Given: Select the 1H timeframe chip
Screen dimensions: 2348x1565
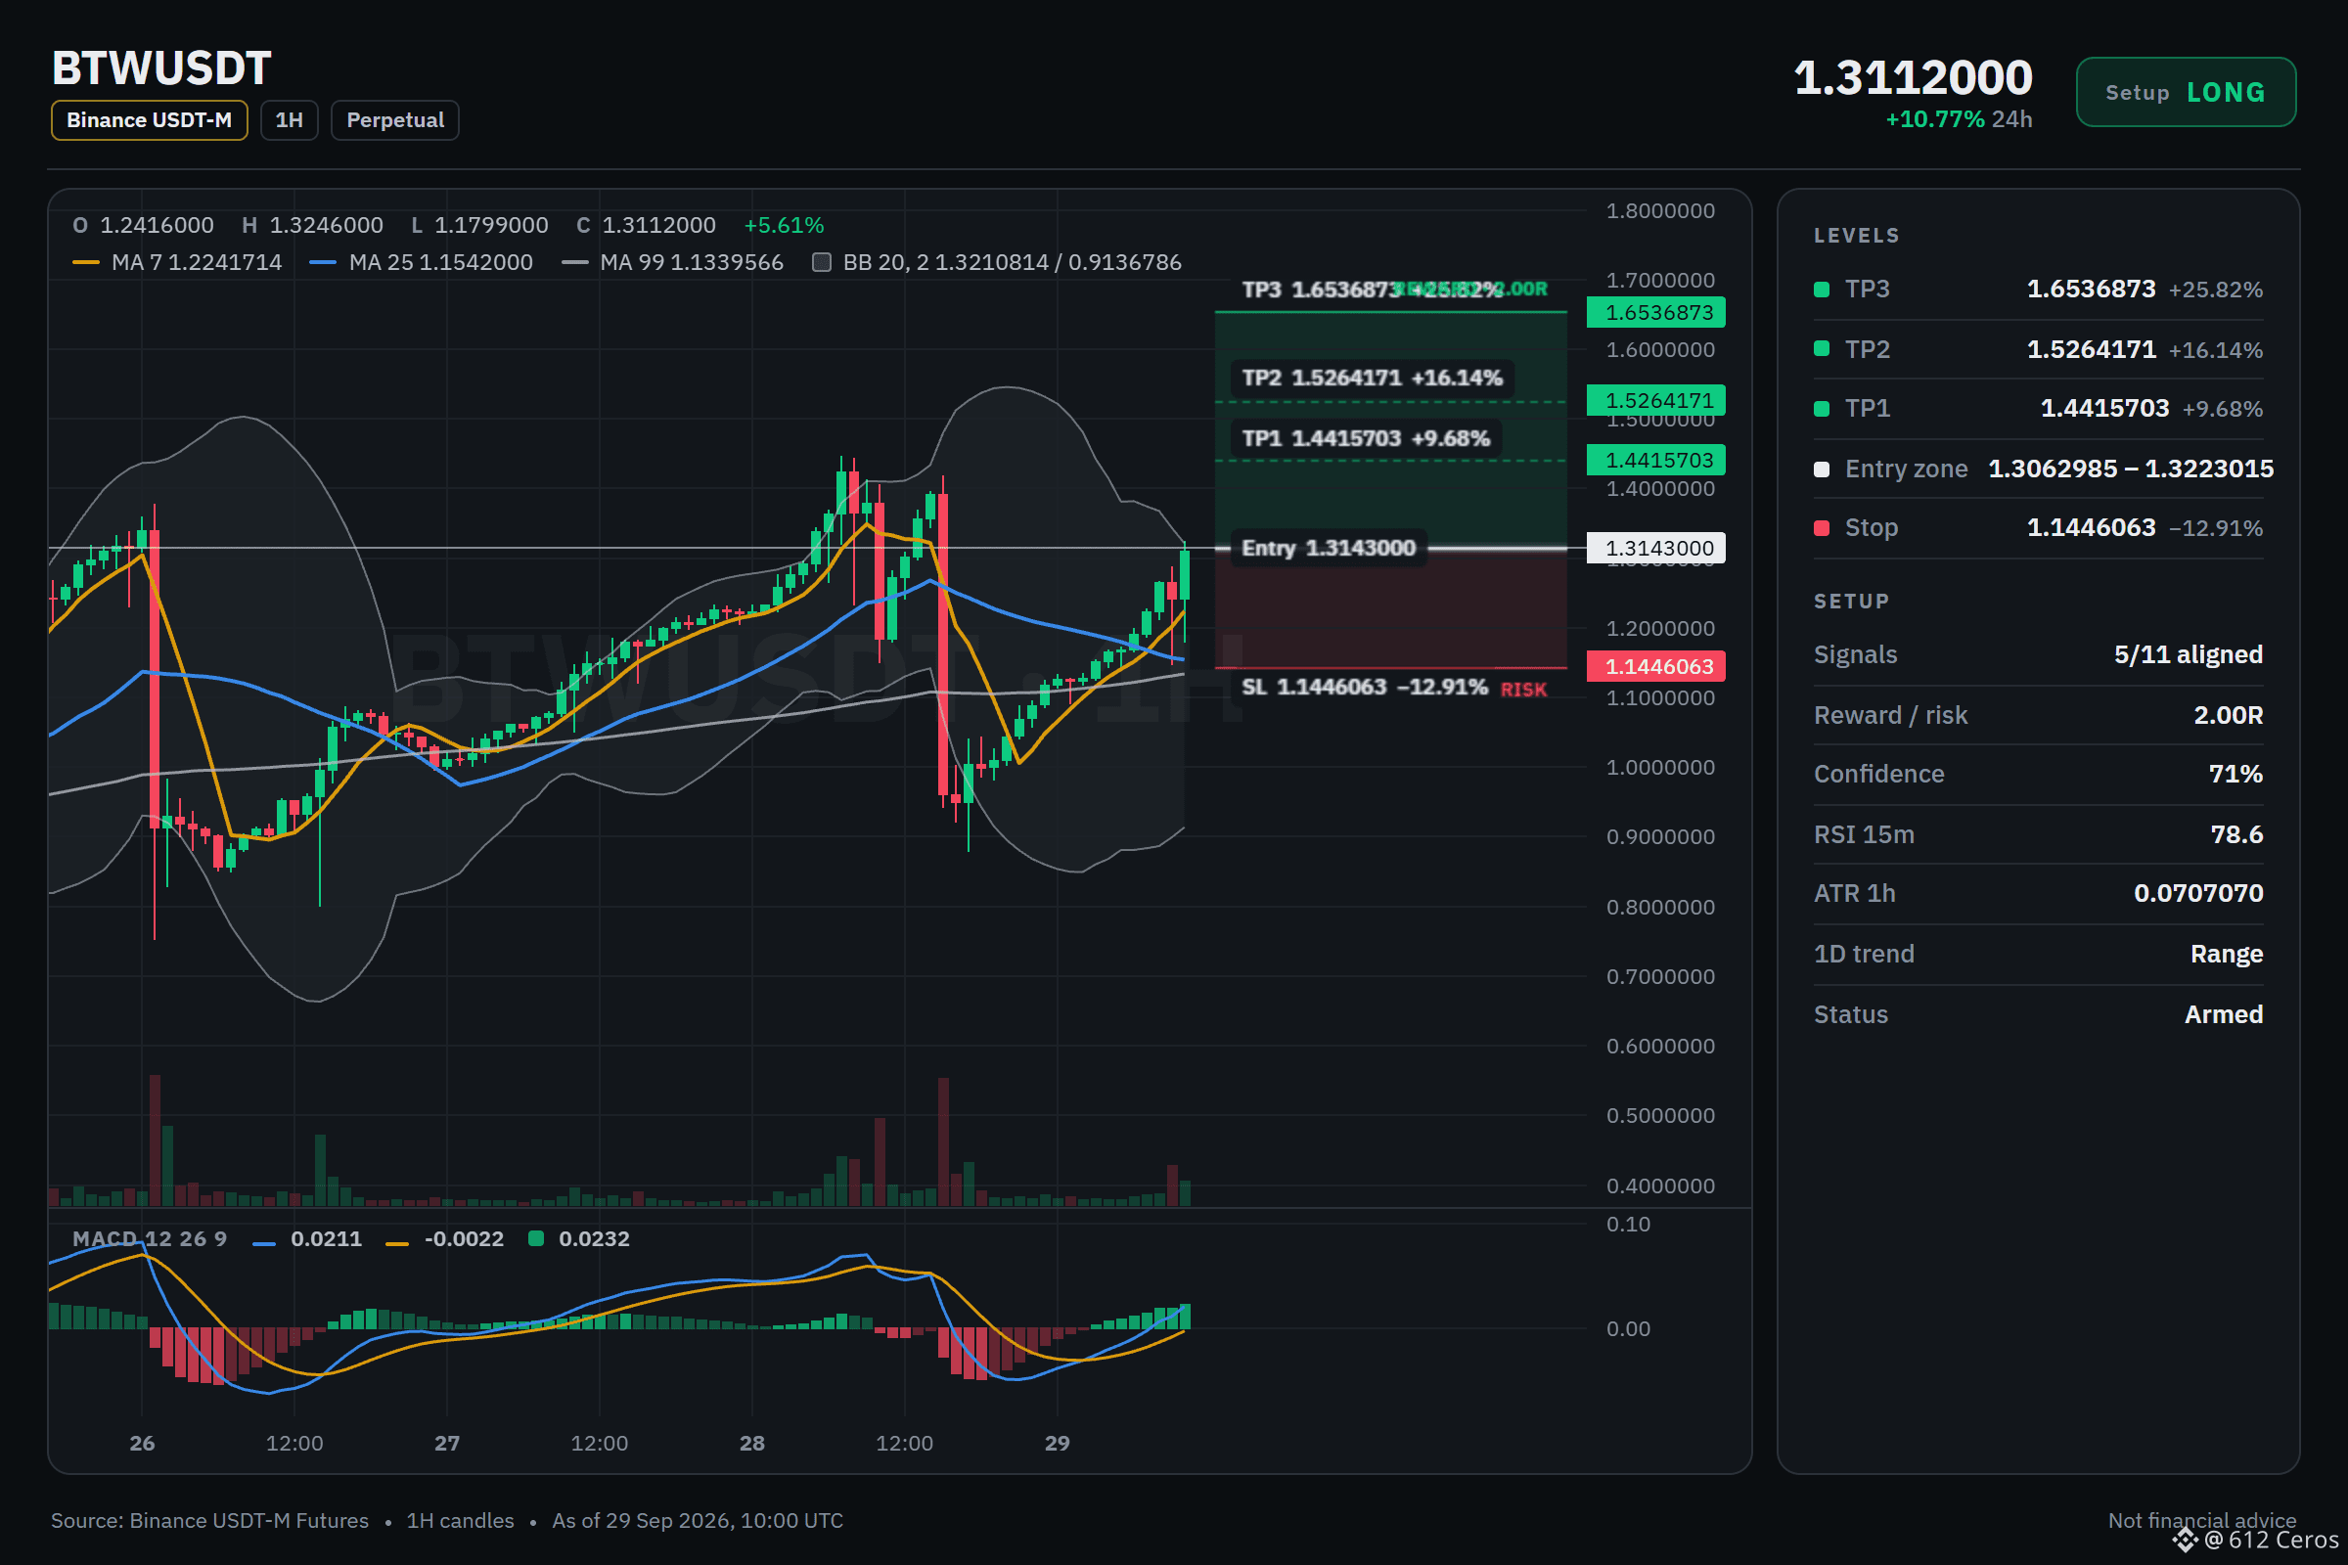Looking at the screenshot, I should click(290, 120).
